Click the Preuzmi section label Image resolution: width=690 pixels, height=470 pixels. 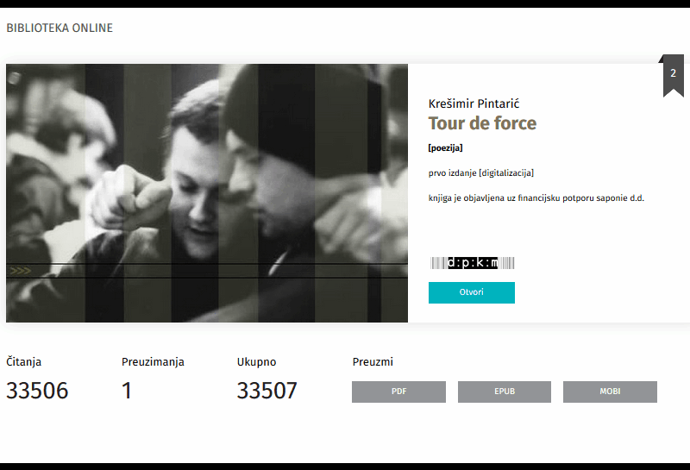pos(373,362)
